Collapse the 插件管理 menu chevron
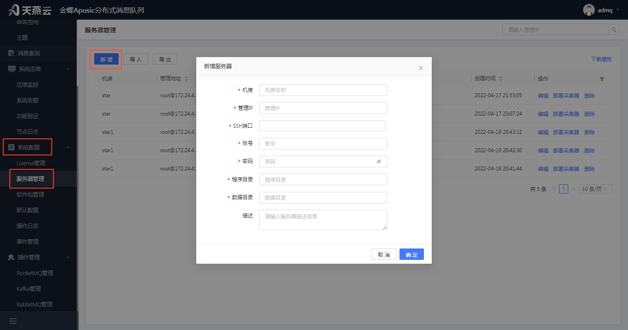 click(68, 257)
